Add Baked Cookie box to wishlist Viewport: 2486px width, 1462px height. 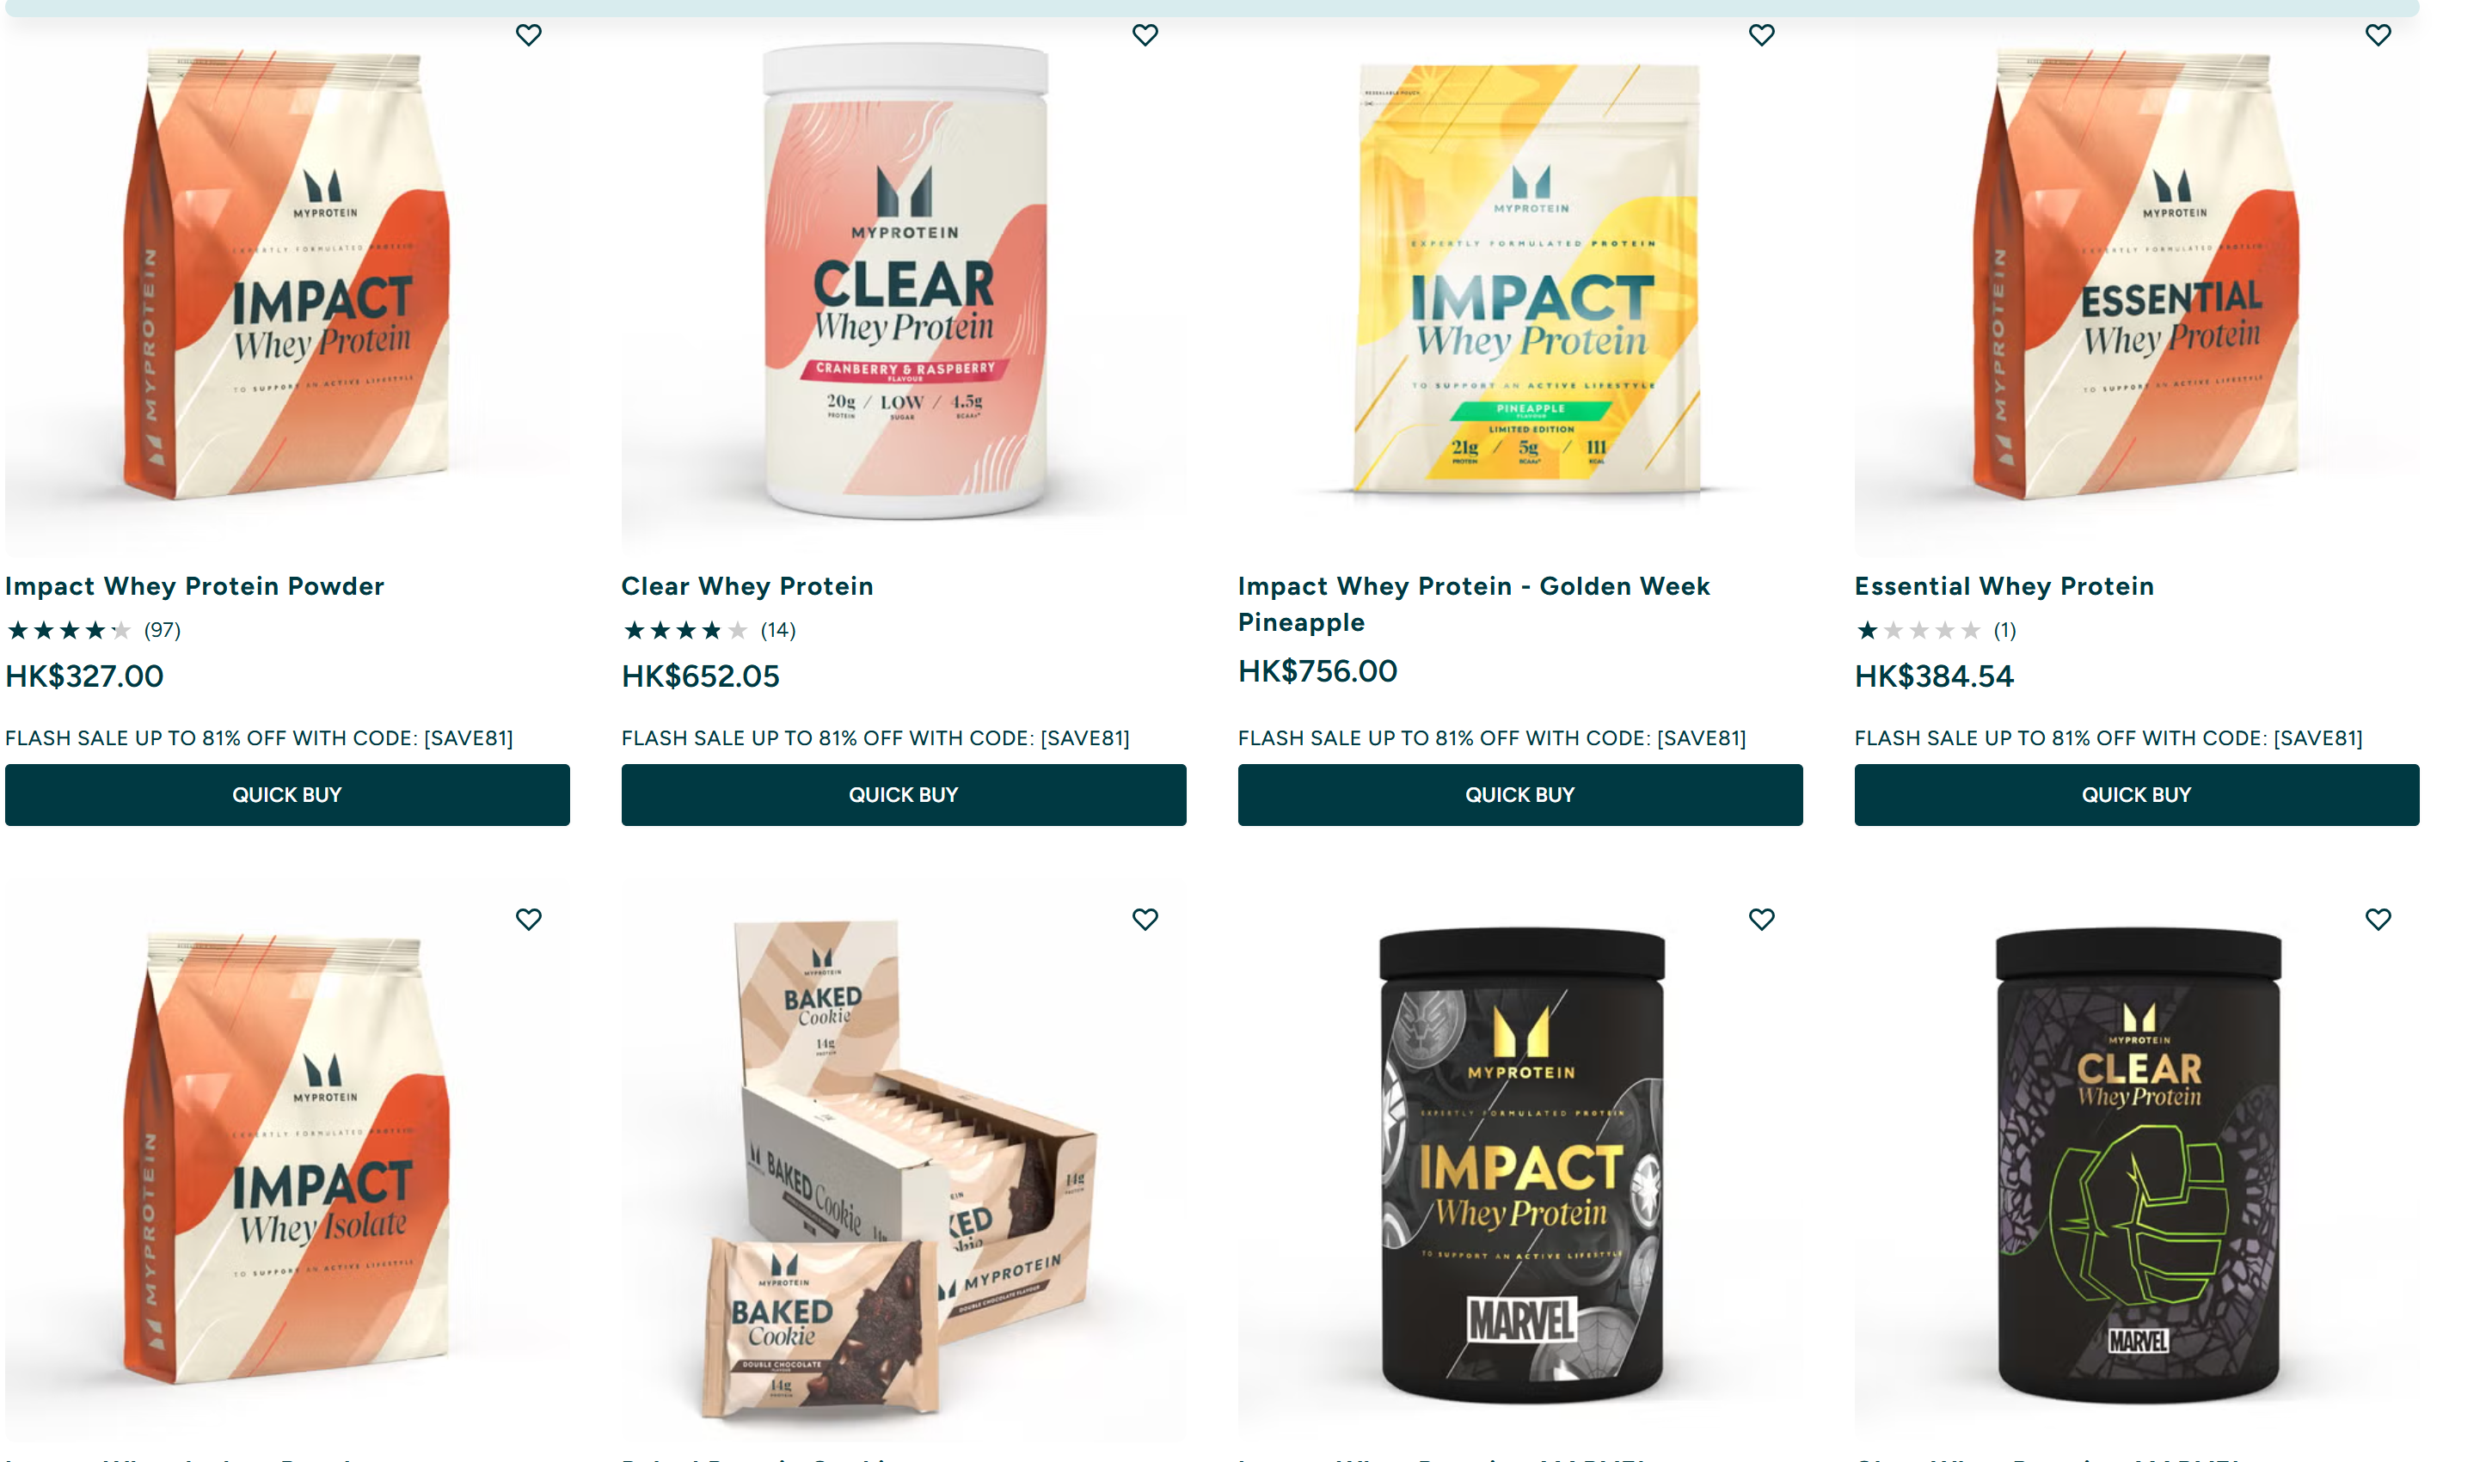(x=1145, y=919)
